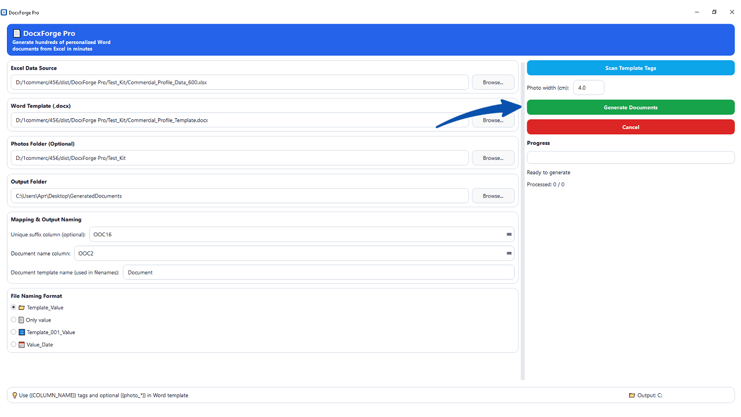Click the lightbulb tip icon in the status bar
The height and width of the screenshot is (417, 741).
click(x=13, y=395)
